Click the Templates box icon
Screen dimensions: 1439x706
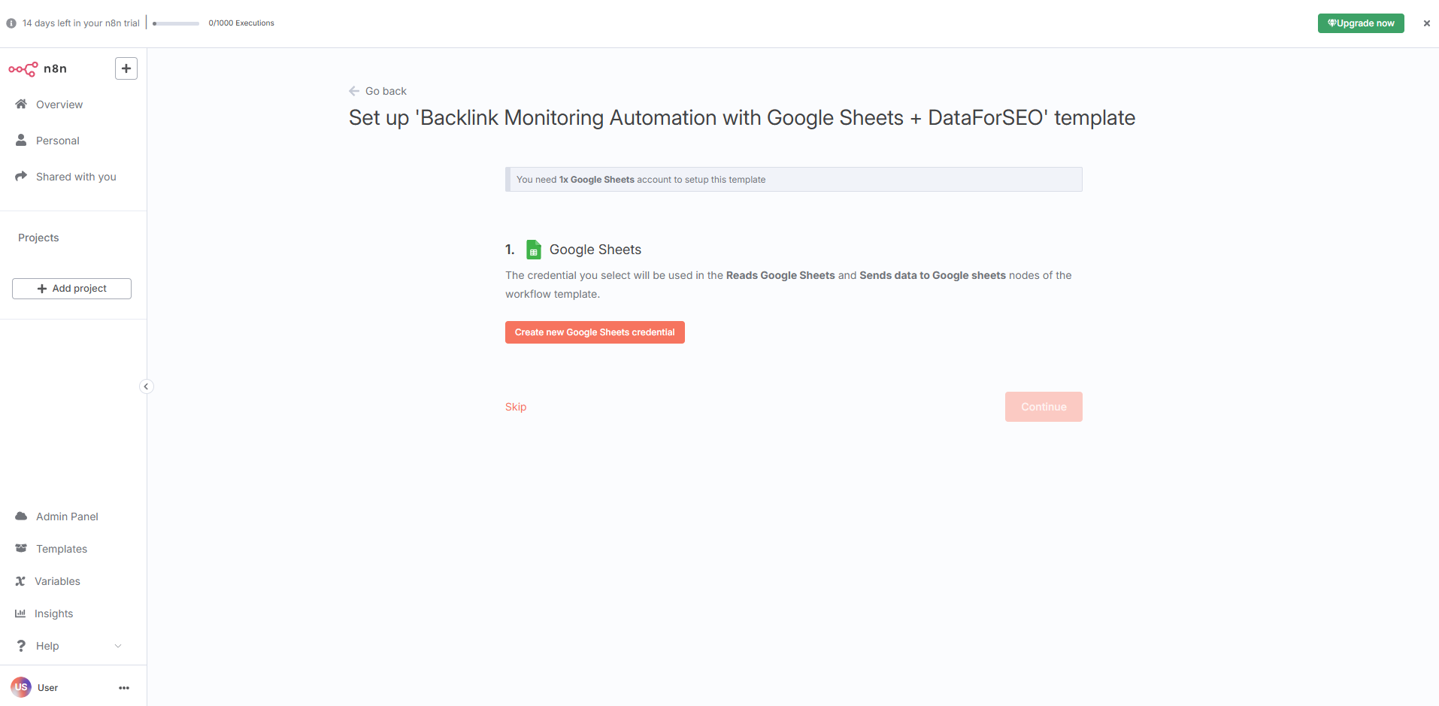click(21, 548)
